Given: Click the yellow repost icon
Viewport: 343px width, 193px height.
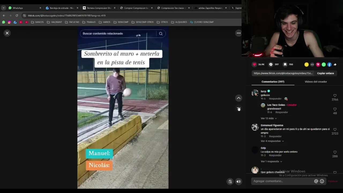Looking at the screenshot, I should [x=307, y=64].
